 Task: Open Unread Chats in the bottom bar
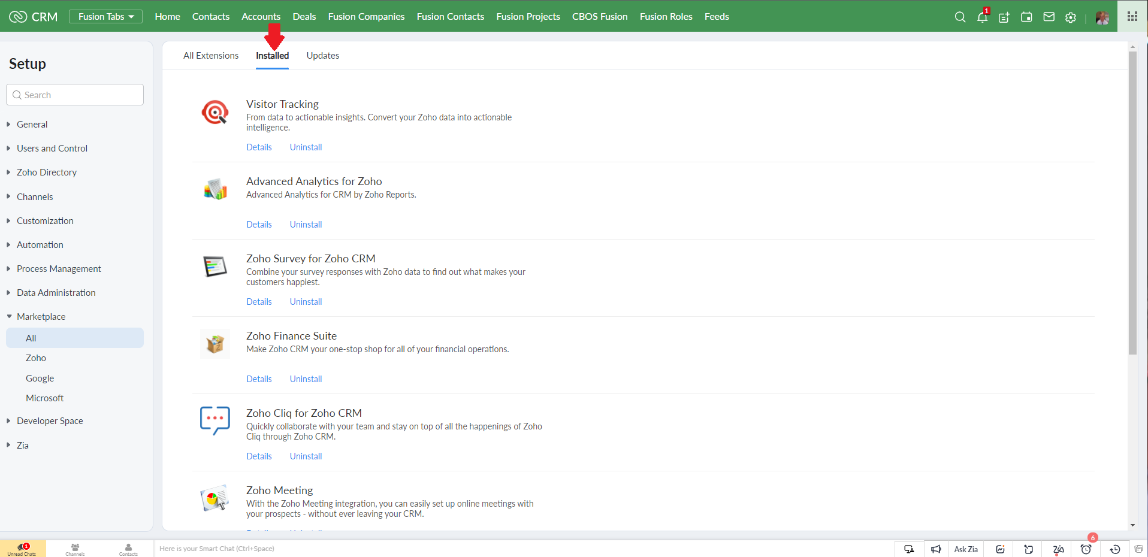(22, 549)
